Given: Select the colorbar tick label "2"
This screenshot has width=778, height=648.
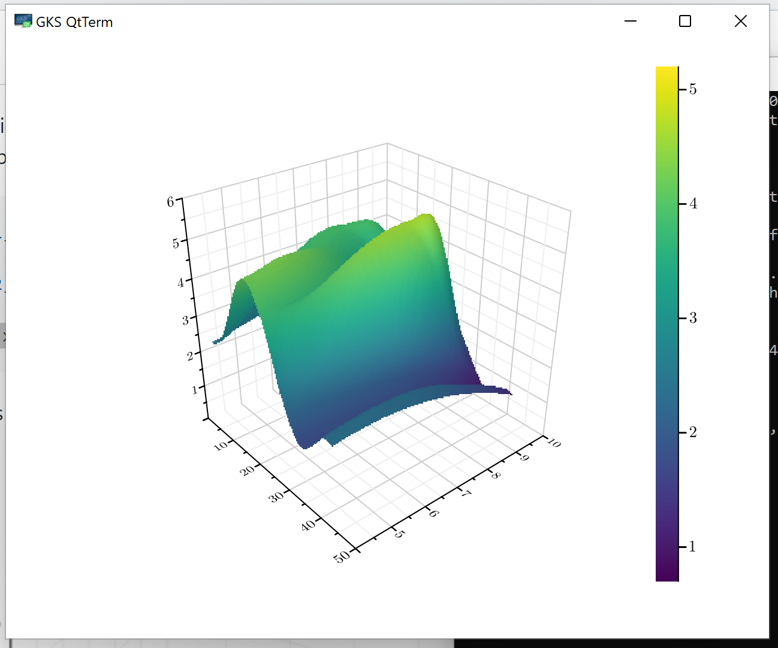Looking at the screenshot, I should click(693, 432).
